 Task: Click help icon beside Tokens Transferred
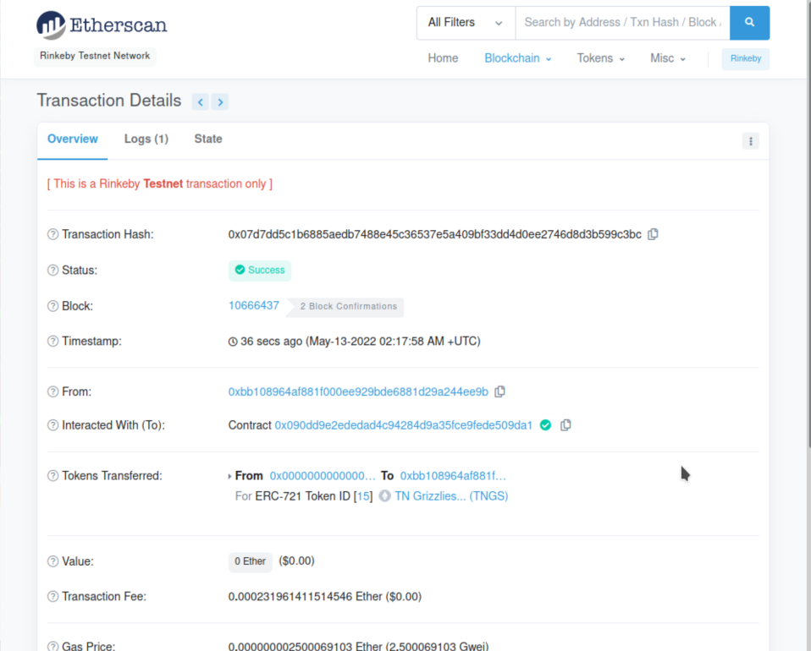[52, 475]
